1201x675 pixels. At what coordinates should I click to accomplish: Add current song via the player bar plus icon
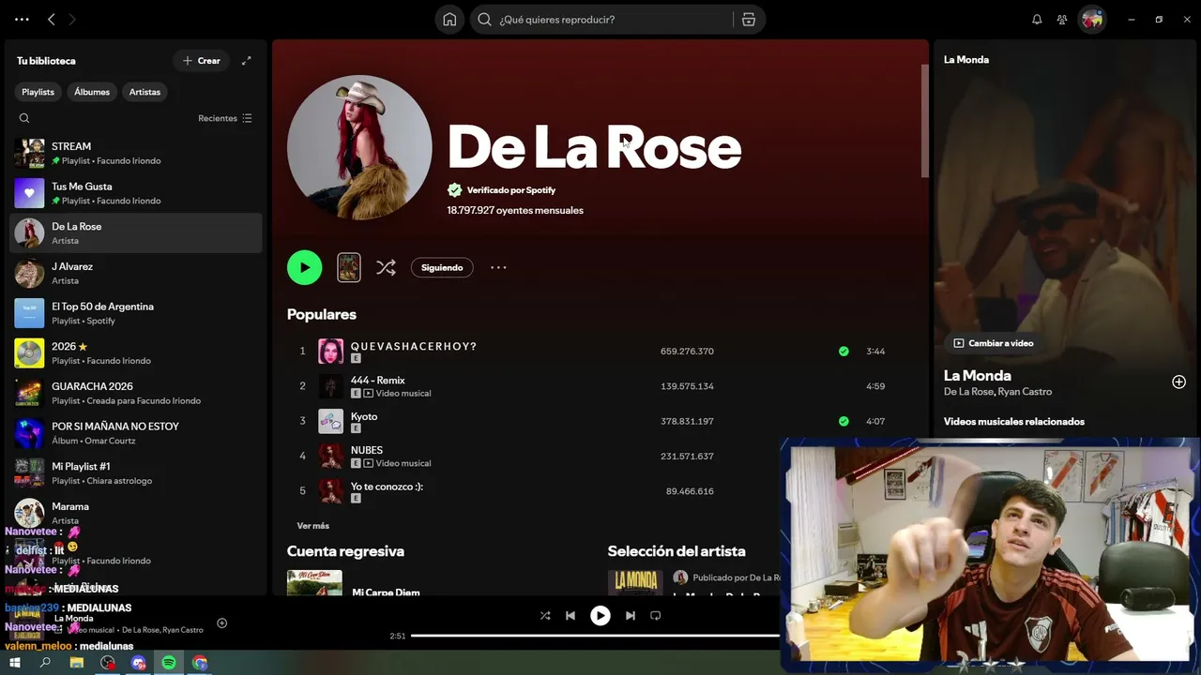(222, 622)
